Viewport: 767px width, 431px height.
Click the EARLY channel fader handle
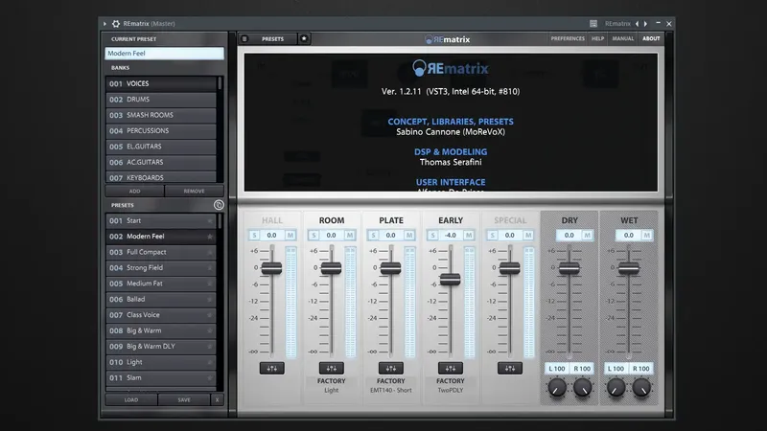pos(450,280)
